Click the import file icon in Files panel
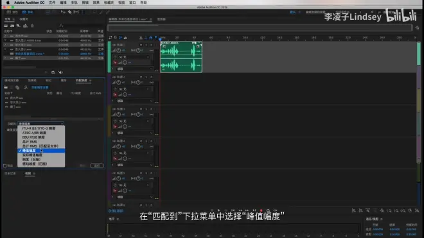The width and height of the screenshot is (424, 238). [12, 26]
